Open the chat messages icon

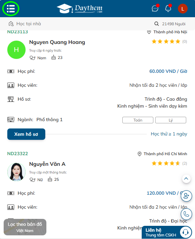[x=155, y=8]
